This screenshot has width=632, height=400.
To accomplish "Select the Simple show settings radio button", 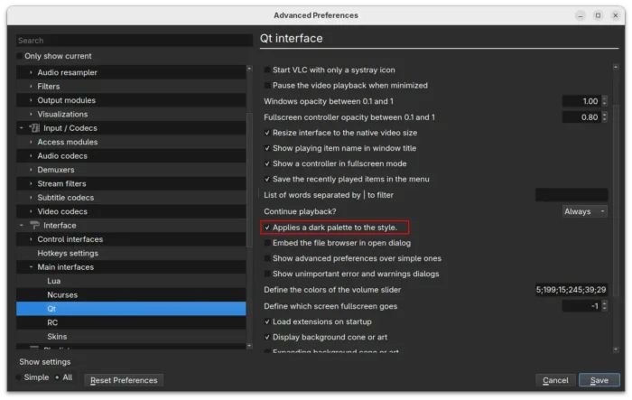I will 18,377.
